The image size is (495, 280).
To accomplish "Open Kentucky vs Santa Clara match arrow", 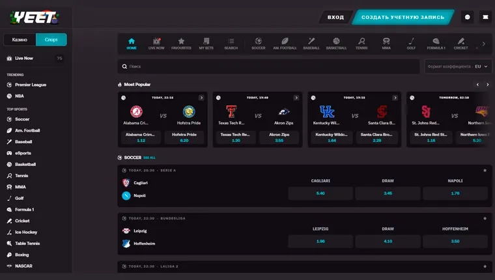I will [395, 98].
